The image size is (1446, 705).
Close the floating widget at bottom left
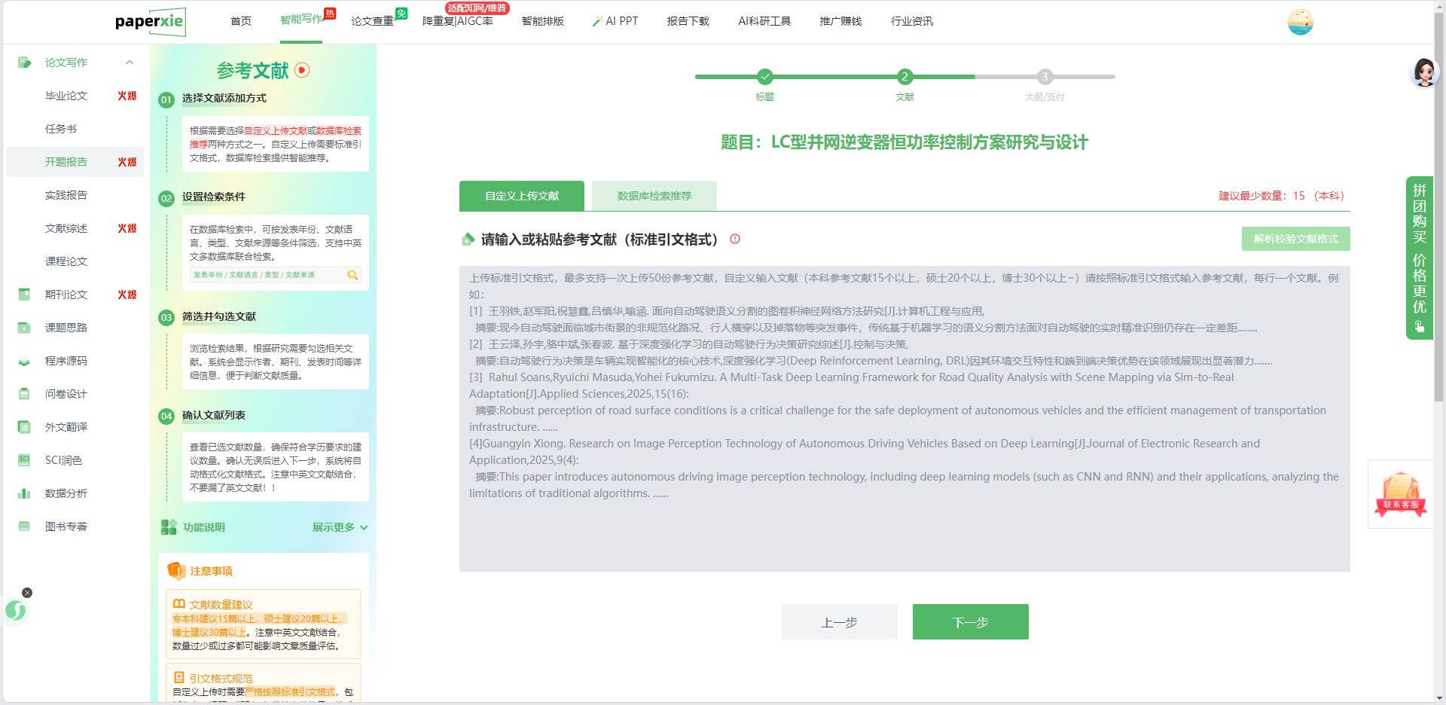(x=27, y=593)
